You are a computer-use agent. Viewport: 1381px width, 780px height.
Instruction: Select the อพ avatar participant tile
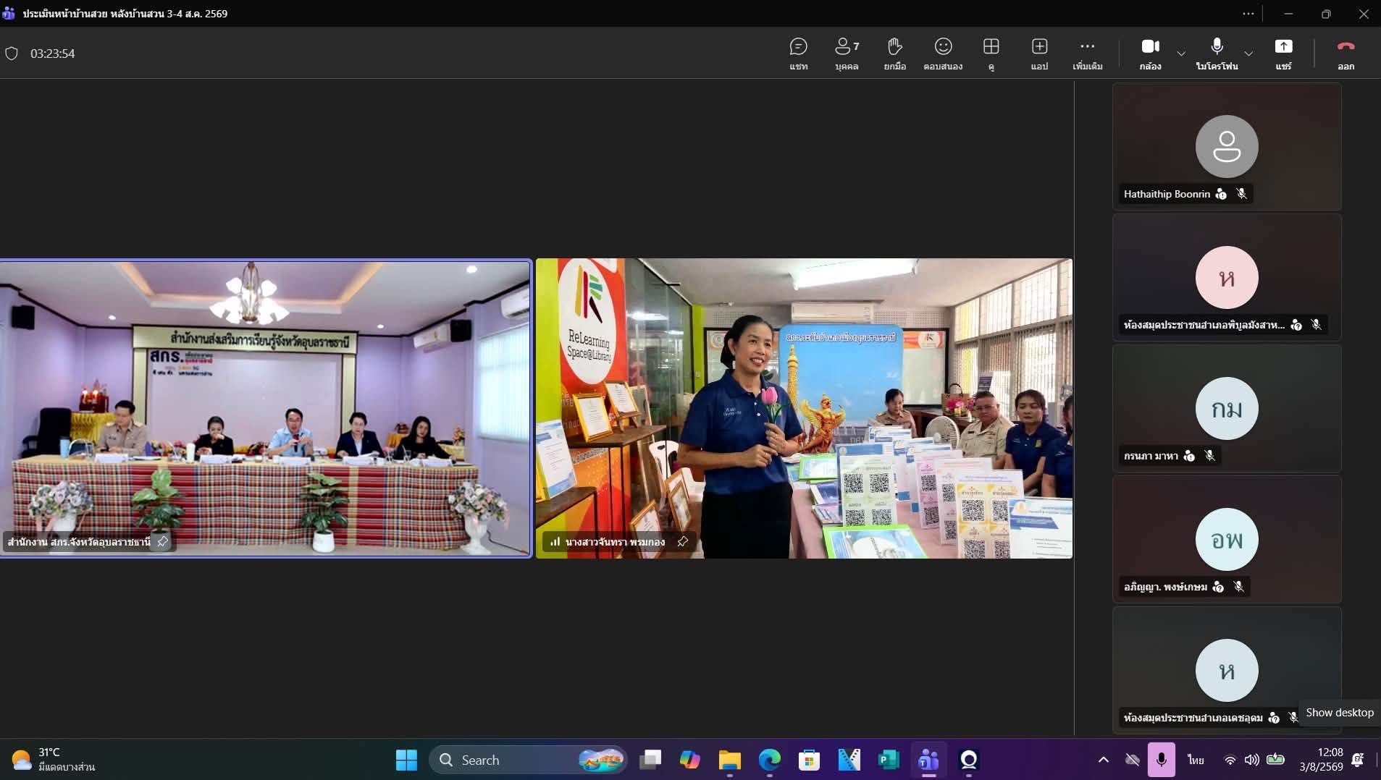coord(1227,539)
